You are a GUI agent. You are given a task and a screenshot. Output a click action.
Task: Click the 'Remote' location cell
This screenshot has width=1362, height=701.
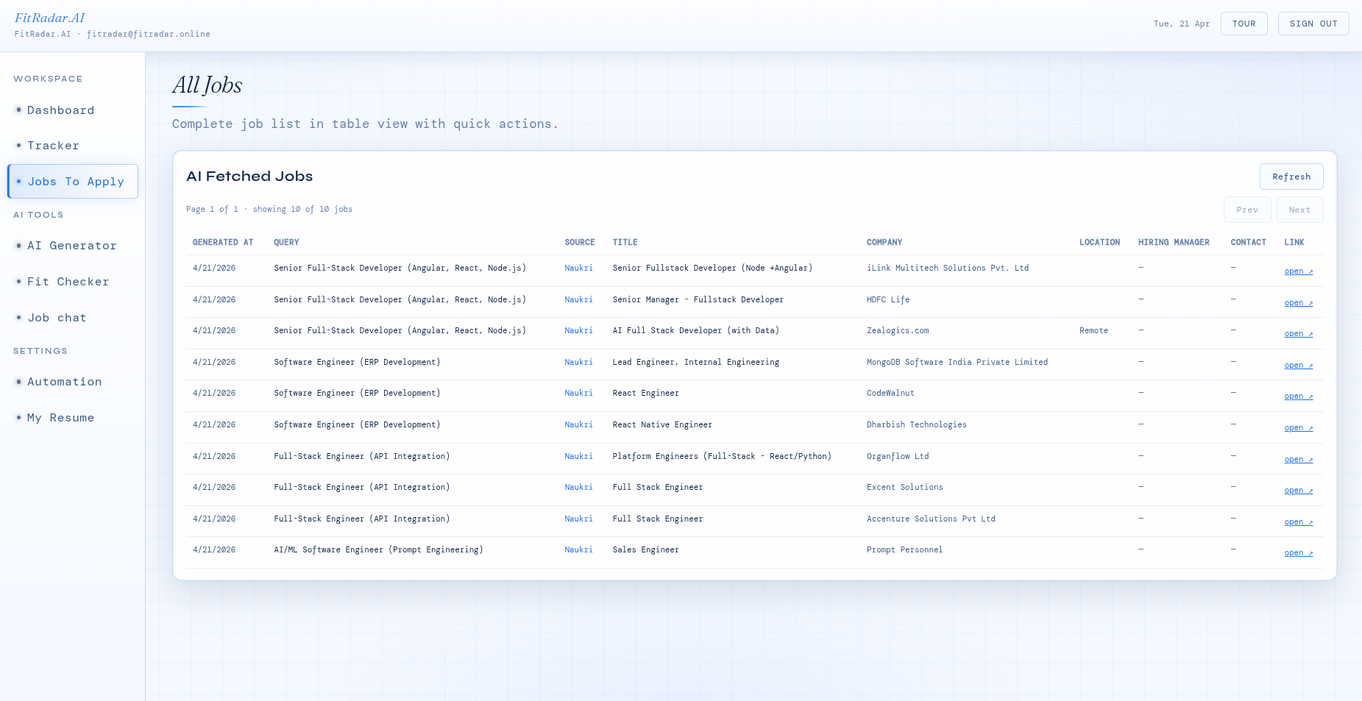[x=1093, y=330]
